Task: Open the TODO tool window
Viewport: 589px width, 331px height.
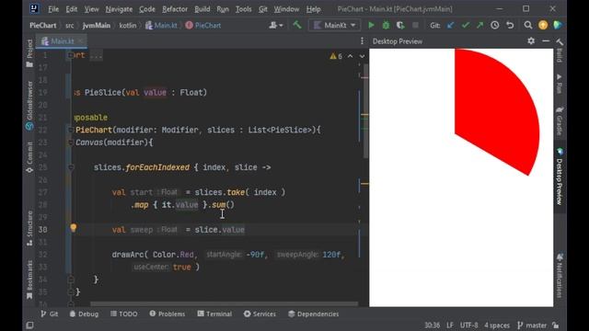Action: [123, 314]
